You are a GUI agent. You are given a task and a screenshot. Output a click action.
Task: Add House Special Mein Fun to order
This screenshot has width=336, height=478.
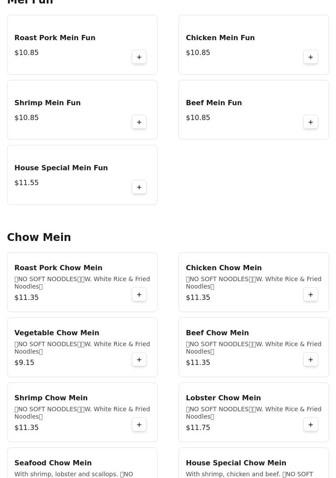tap(139, 187)
